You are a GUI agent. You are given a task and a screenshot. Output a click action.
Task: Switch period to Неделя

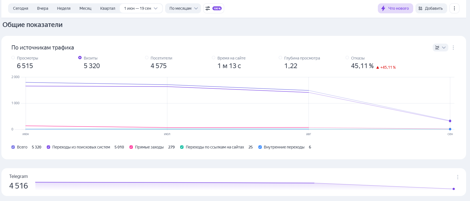[x=64, y=8]
